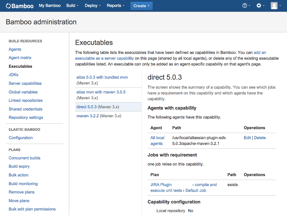
Task: Open All local agents link
Action: coord(157,141)
